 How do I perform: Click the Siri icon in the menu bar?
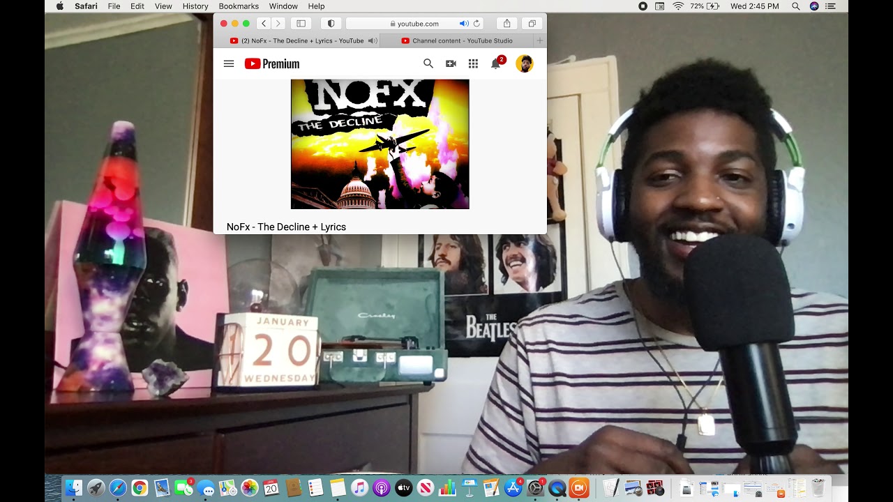tap(814, 6)
